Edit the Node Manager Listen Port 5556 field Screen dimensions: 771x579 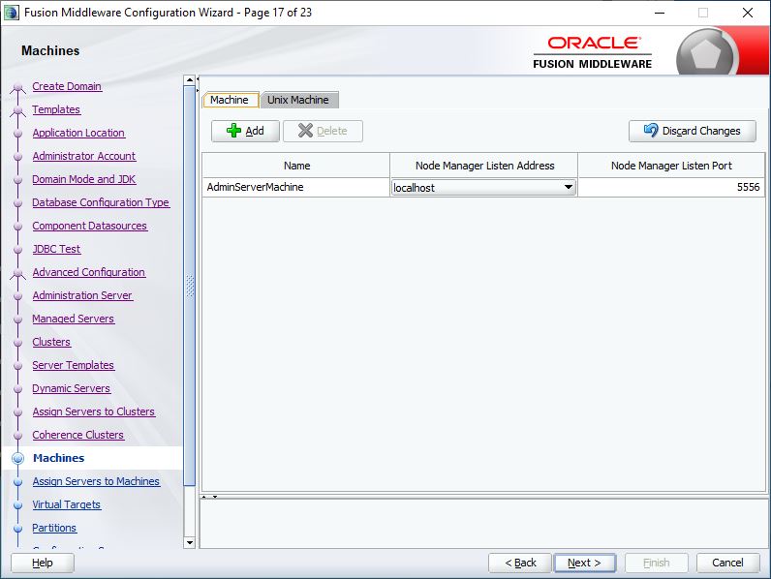pos(670,188)
